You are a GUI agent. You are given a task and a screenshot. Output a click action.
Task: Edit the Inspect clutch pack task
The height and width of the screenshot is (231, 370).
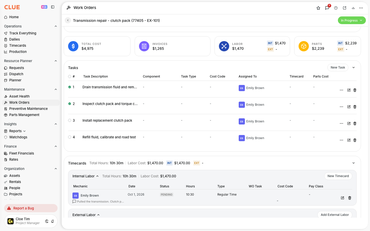click(349, 107)
